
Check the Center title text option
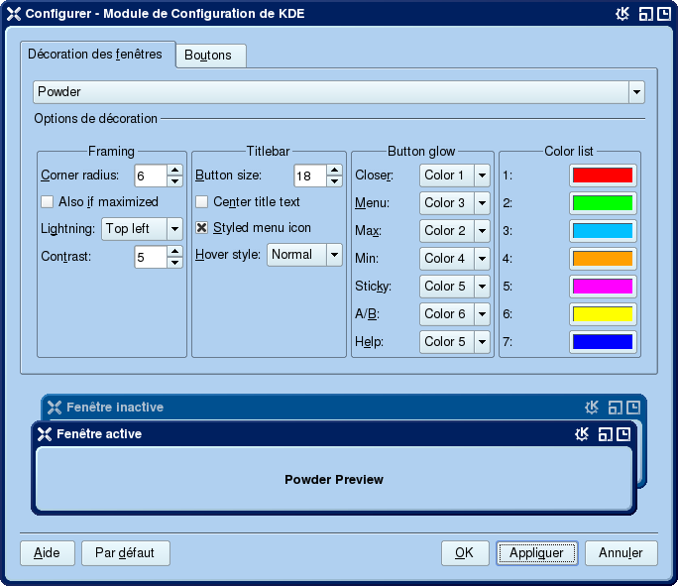tap(201, 202)
